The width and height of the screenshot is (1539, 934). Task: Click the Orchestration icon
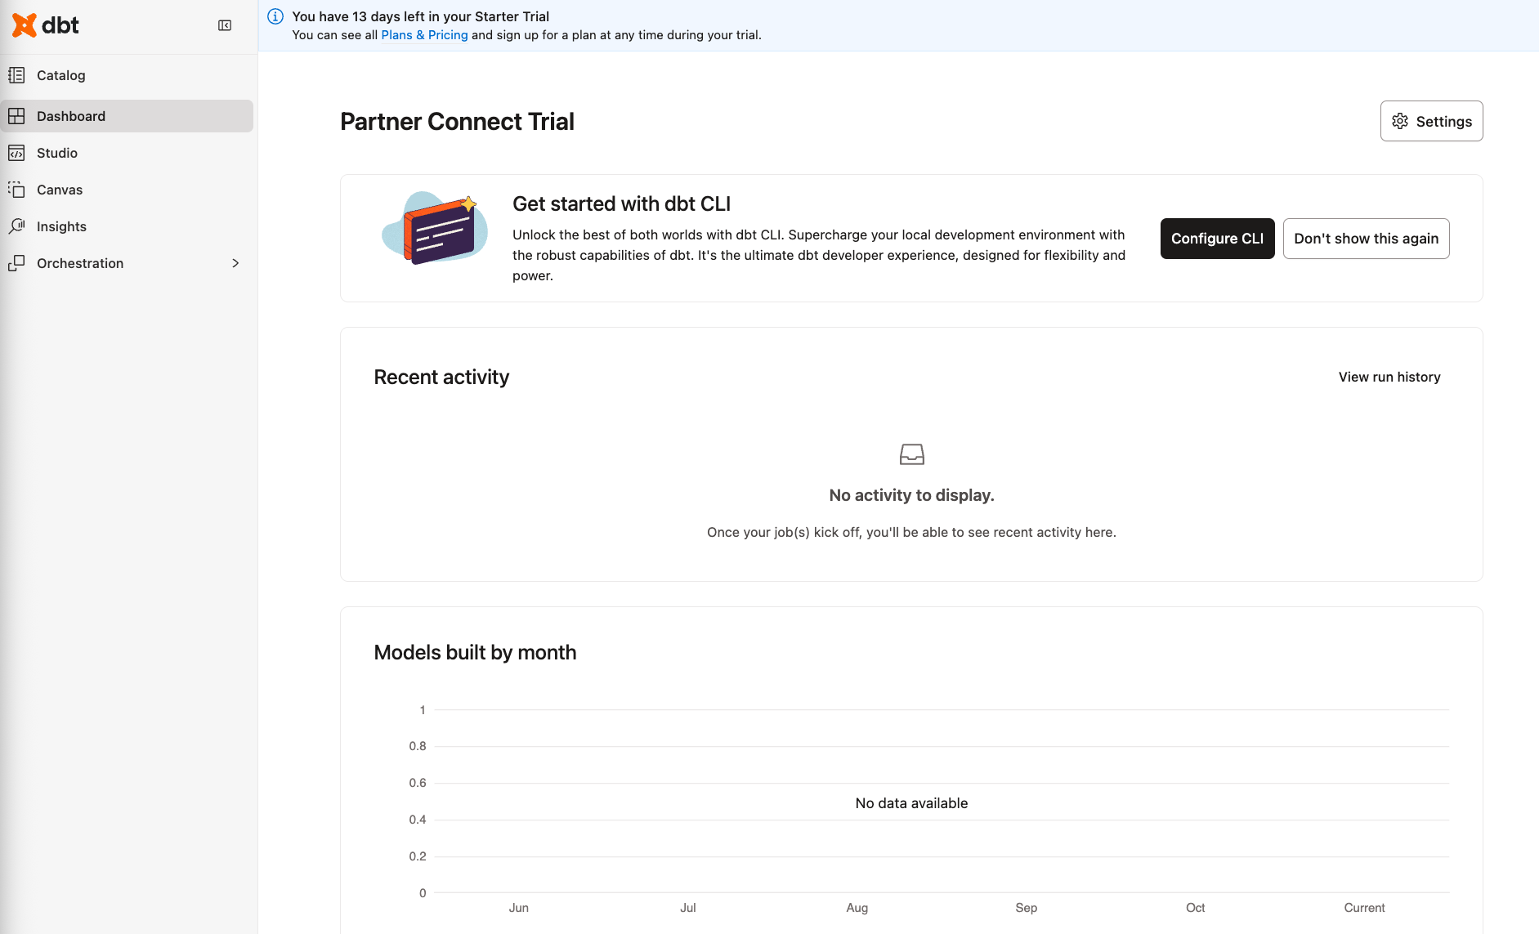coord(17,263)
